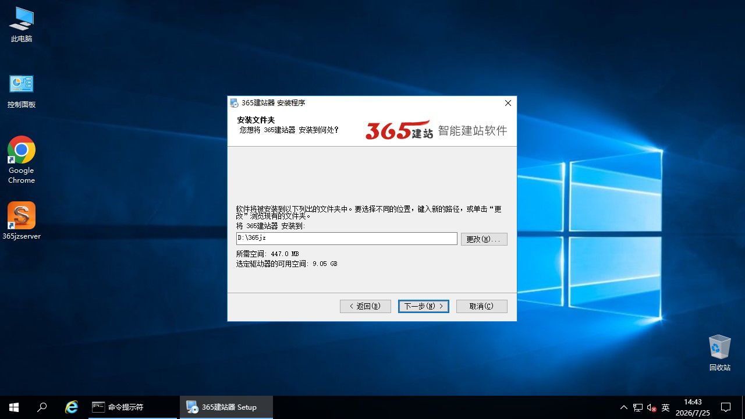Open the 此电脑 desktop icon
The image size is (745, 419).
coord(22,24)
